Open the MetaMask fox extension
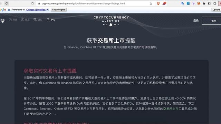221x124 pixels. pos(199,3)
